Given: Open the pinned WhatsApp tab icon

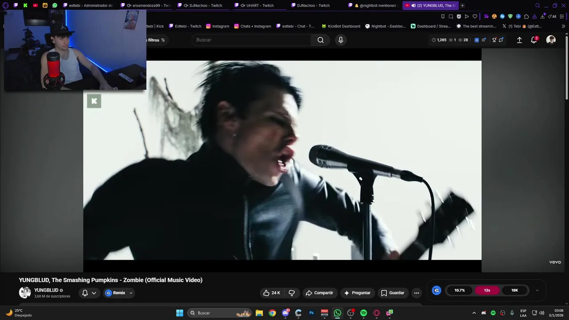Looking at the screenshot, I should point(55,5).
